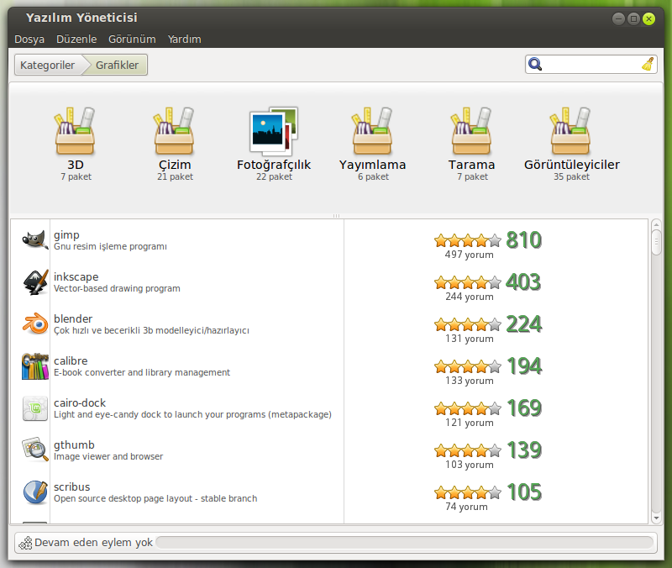
Task: Open the Dosya menu
Action: click(29, 39)
